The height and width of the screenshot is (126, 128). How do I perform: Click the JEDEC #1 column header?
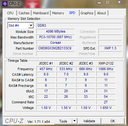(x=46, y=63)
